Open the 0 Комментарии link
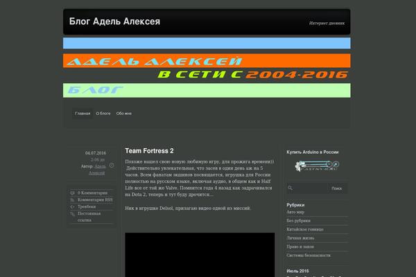Image resolution: width=416 pixels, height=277 pixels. pos(92,193)
